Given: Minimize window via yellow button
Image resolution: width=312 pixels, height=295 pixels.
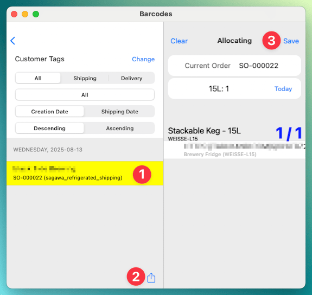Looking at the screenshot, I should [25, 14].
